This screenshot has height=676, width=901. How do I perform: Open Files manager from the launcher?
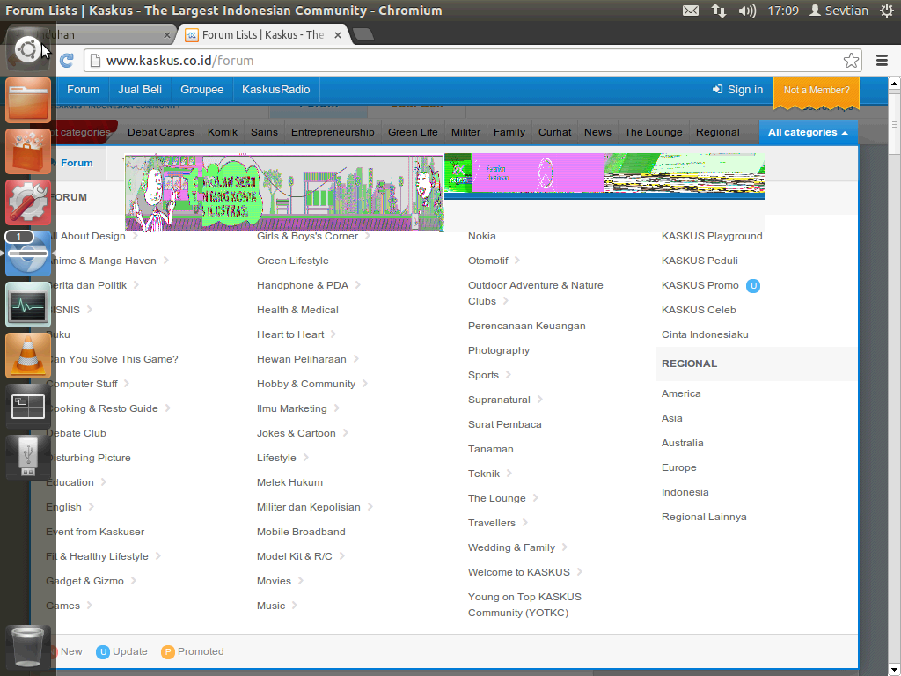click(x=27, y=100)
